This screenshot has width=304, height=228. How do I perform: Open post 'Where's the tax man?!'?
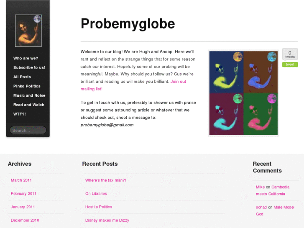tap(105, 180)
